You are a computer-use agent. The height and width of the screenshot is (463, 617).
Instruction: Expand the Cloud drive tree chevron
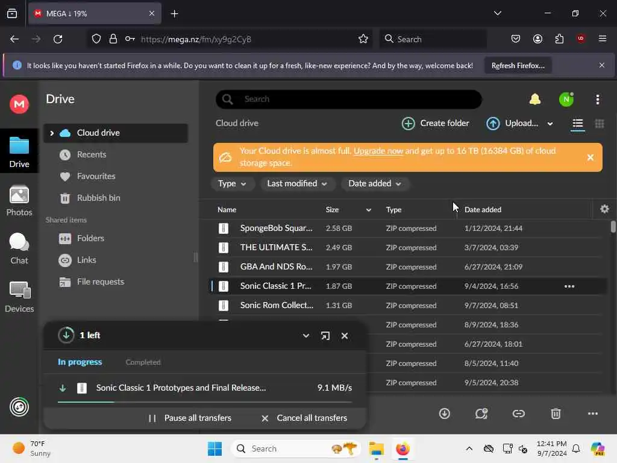52,133
